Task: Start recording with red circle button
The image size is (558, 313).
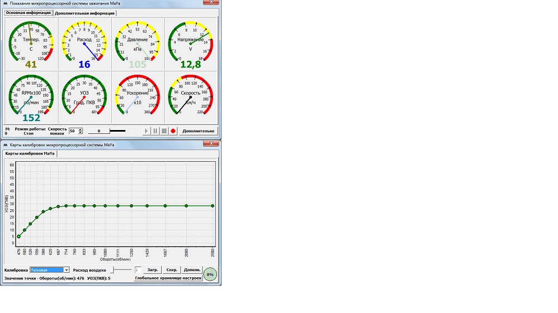Action: (173, 131)
